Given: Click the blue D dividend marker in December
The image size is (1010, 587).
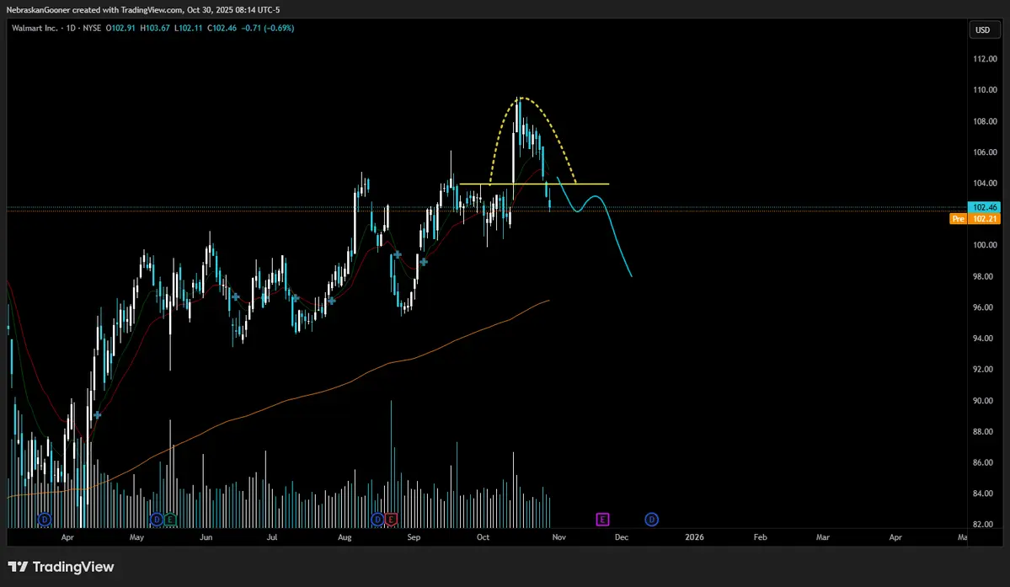Looking at the screenshot, I should coord(652,520).
